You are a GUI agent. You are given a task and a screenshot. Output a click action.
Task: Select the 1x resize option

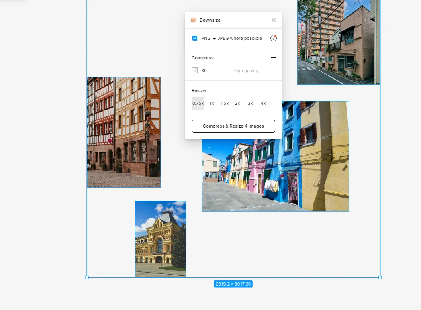point(212,103)
